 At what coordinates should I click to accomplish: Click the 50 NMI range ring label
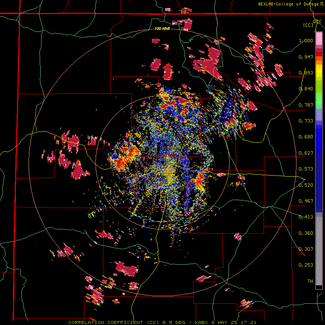pos(162,96)
